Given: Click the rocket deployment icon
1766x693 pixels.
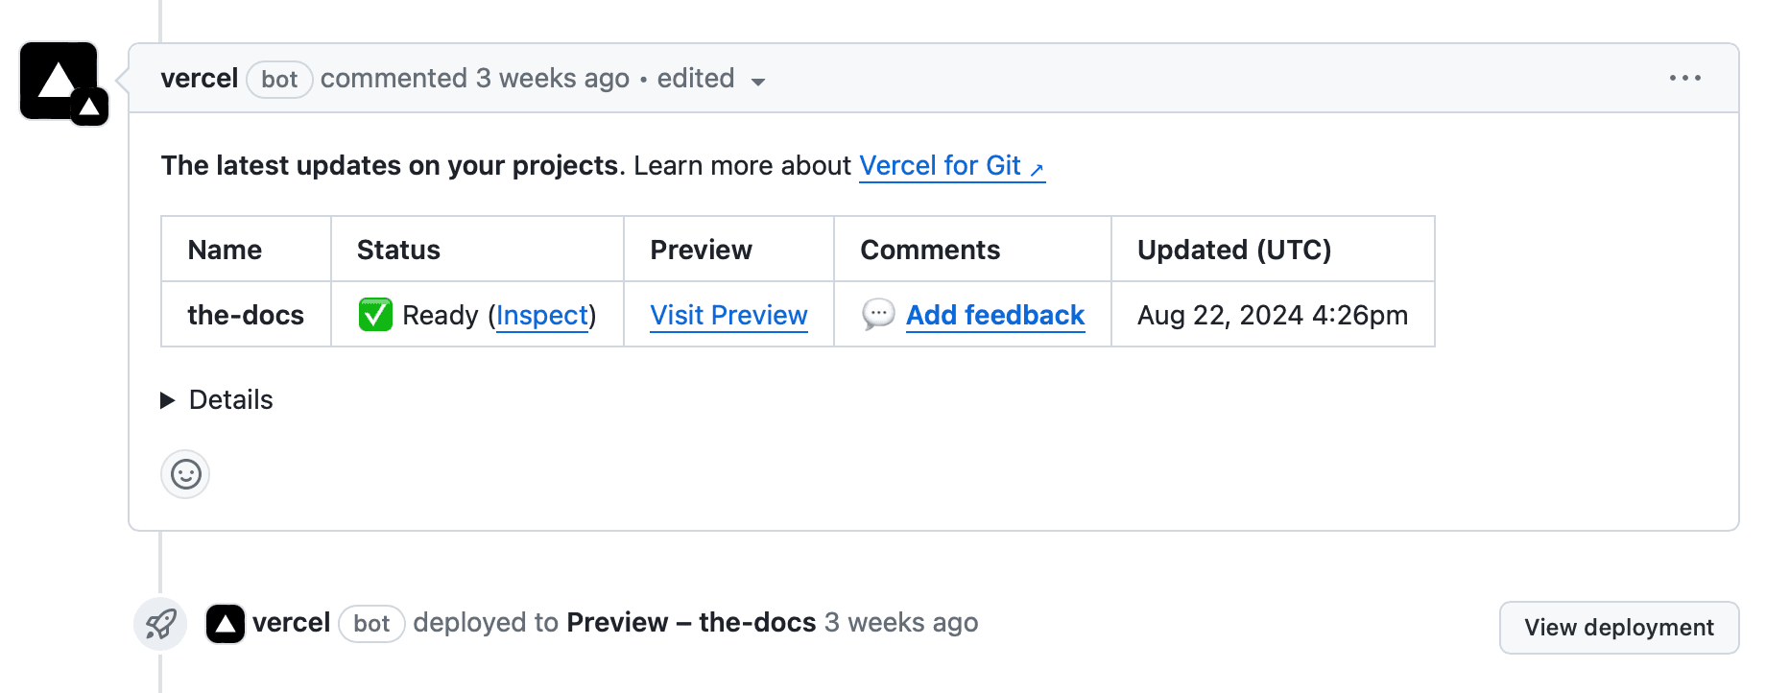Looking at the screenshot, I should click(159, 623).
